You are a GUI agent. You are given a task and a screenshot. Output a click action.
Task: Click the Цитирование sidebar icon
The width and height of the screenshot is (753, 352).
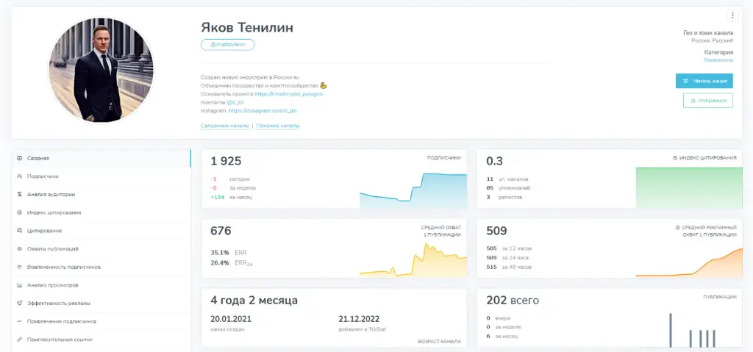20,231
